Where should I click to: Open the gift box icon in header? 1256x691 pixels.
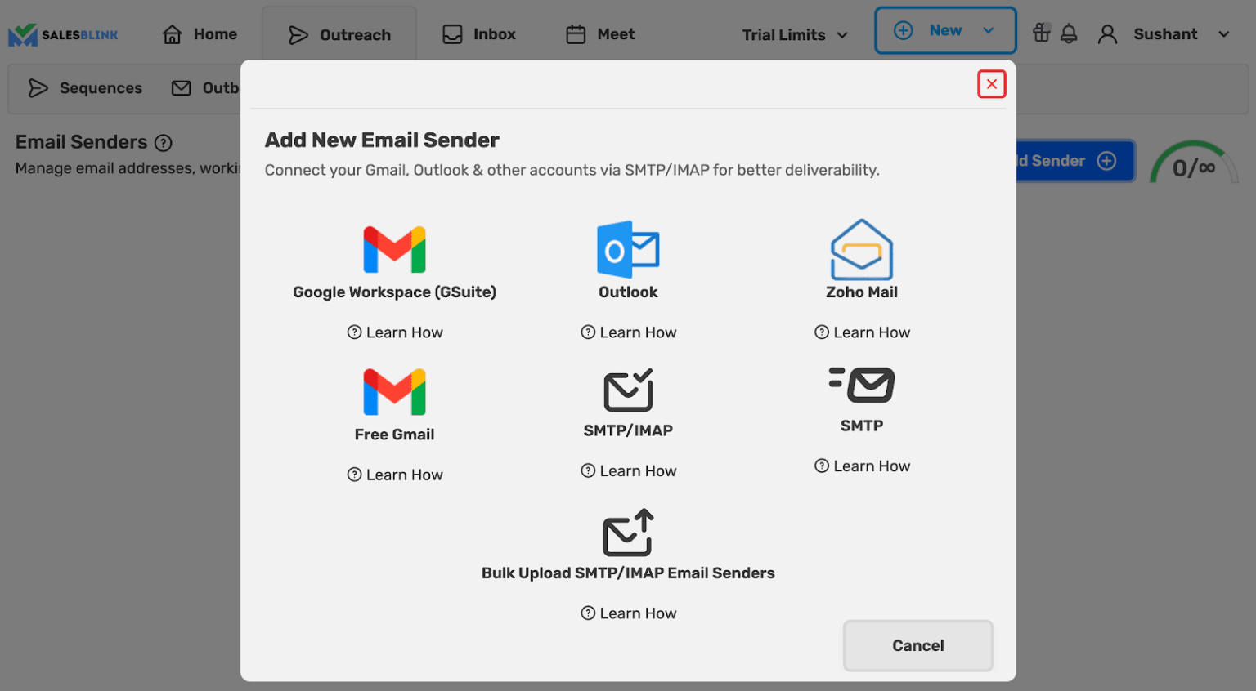(1041, 33)
